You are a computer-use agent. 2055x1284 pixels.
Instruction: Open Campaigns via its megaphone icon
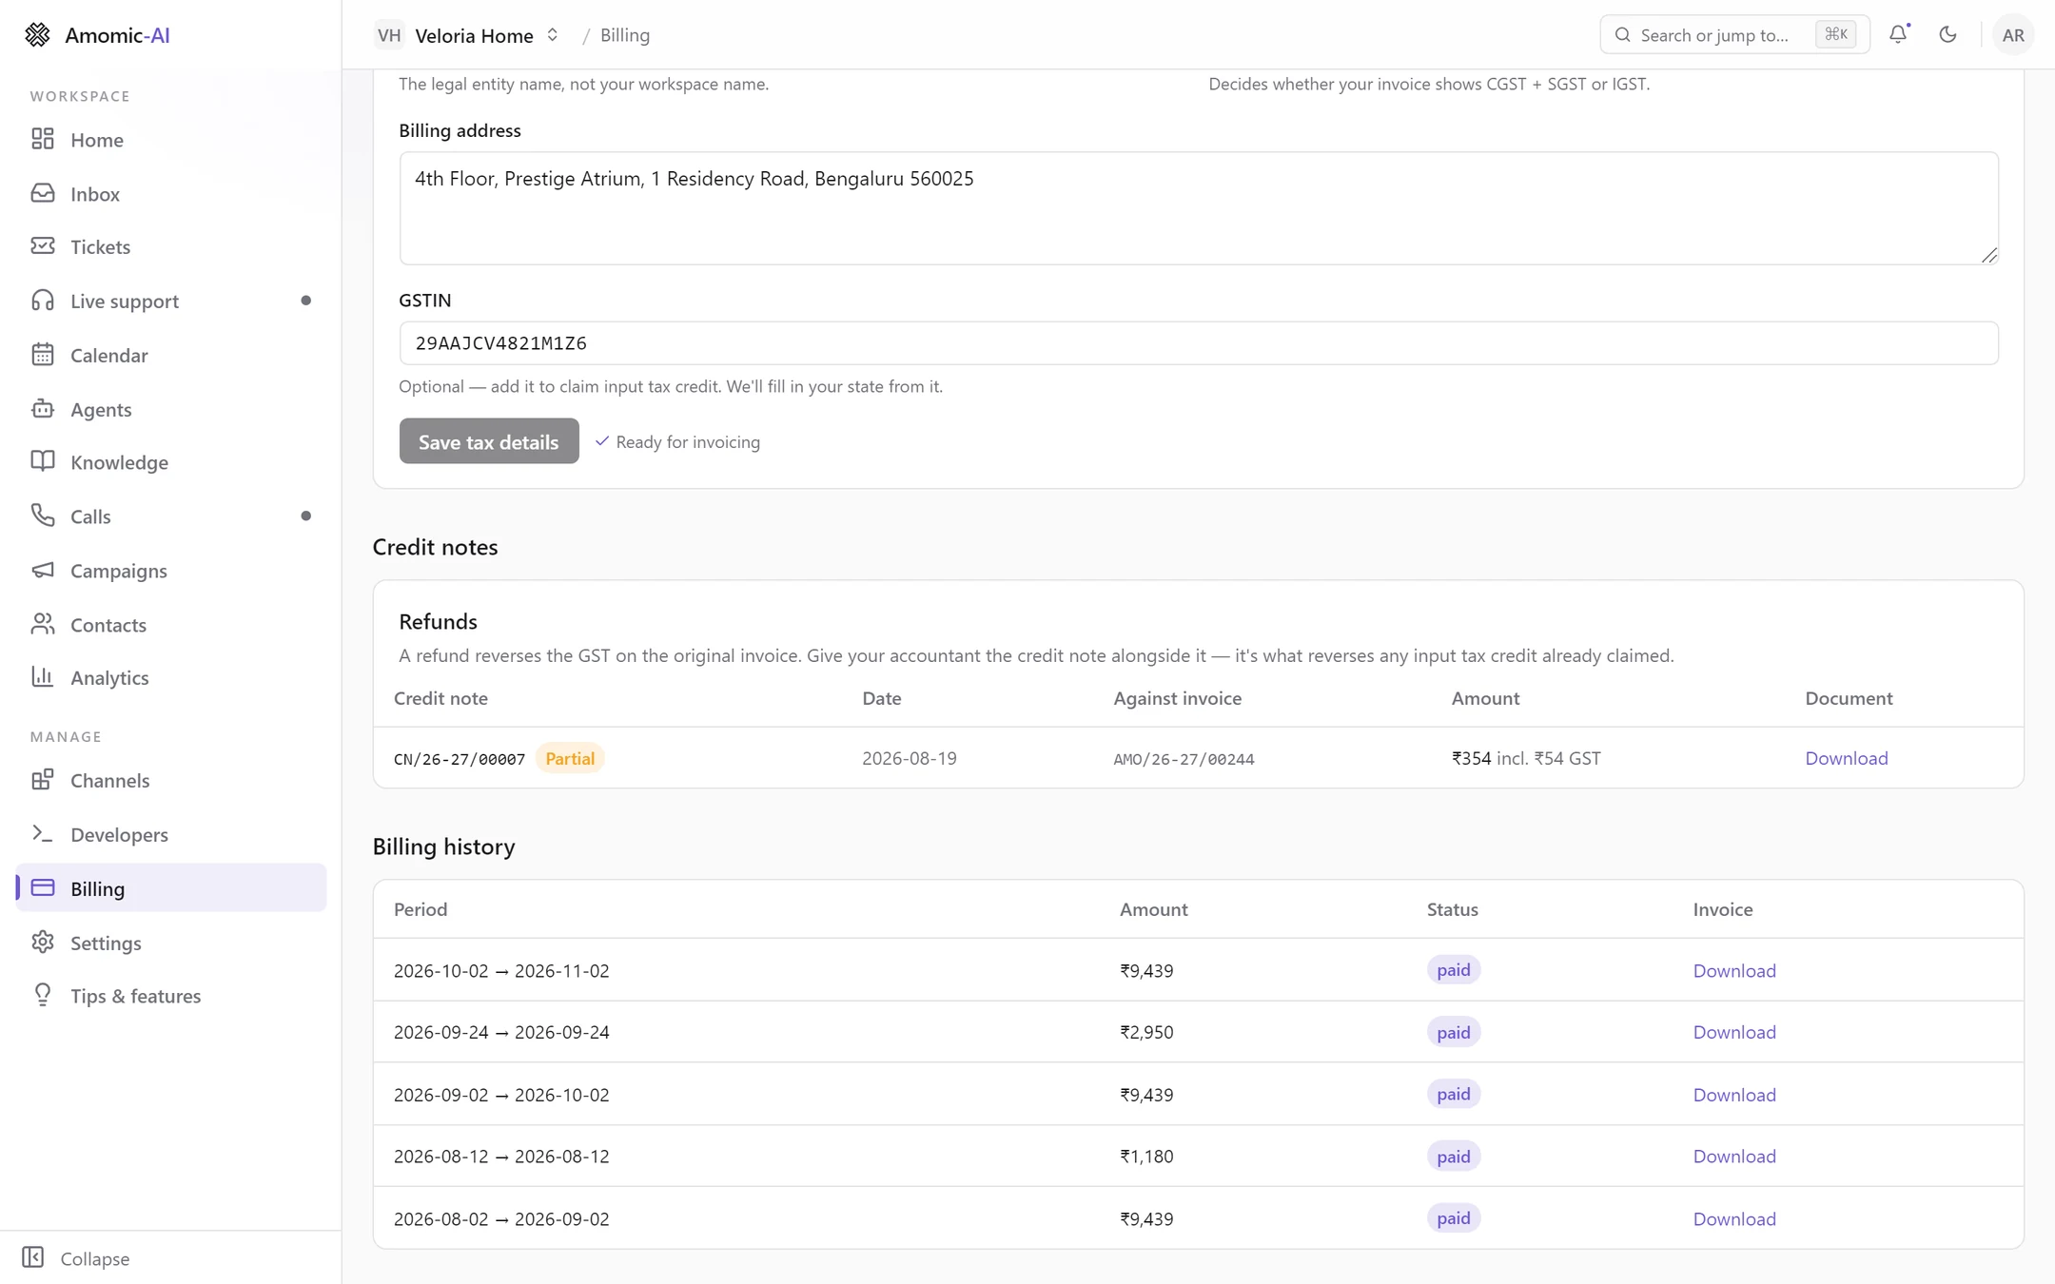[43, 570]
